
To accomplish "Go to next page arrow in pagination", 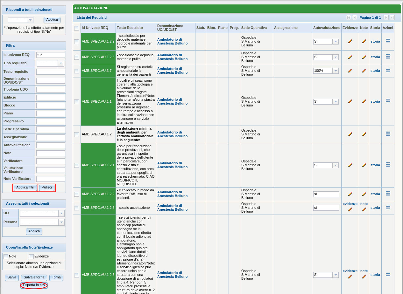I will 386,17.
